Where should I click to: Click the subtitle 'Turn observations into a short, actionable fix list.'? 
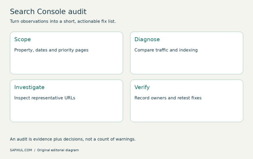(x=63, y=21)
